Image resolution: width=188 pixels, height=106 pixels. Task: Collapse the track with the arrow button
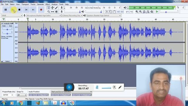[x=2, y=61]
